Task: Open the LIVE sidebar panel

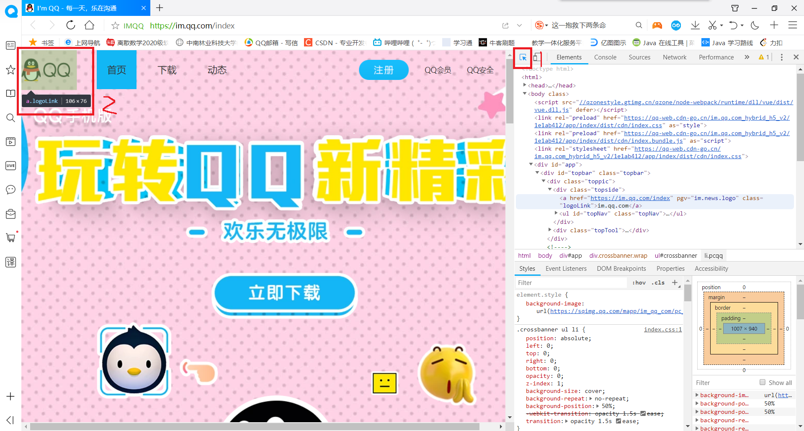Action: click(x=10, y=166)
